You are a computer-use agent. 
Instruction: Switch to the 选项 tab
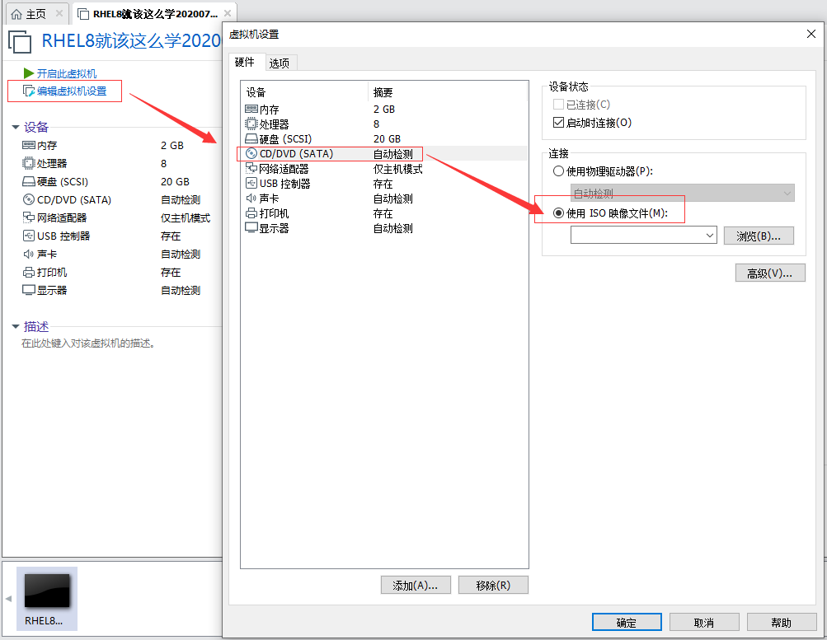280,63
